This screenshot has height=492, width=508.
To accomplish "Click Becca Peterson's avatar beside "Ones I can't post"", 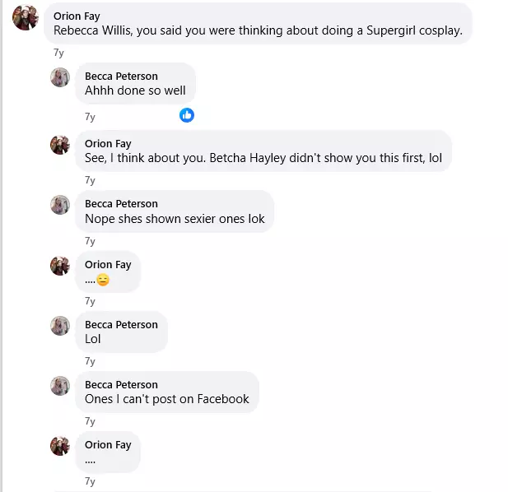I will (x=60, y=386).
